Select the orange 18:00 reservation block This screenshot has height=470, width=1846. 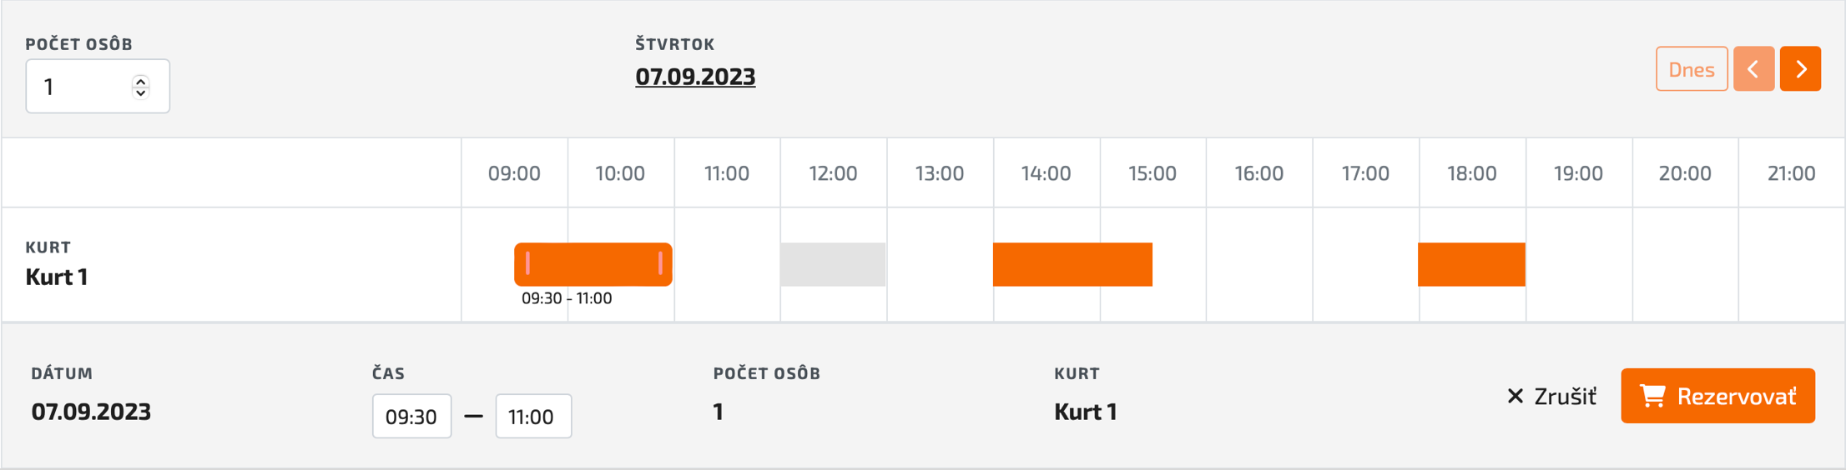(x=1471, y=264)
